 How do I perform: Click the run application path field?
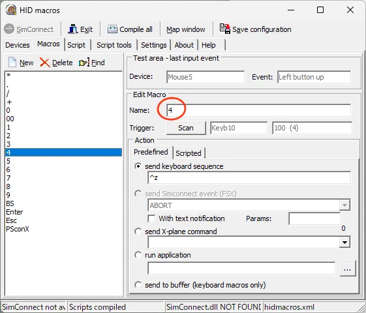pos(241,268)
